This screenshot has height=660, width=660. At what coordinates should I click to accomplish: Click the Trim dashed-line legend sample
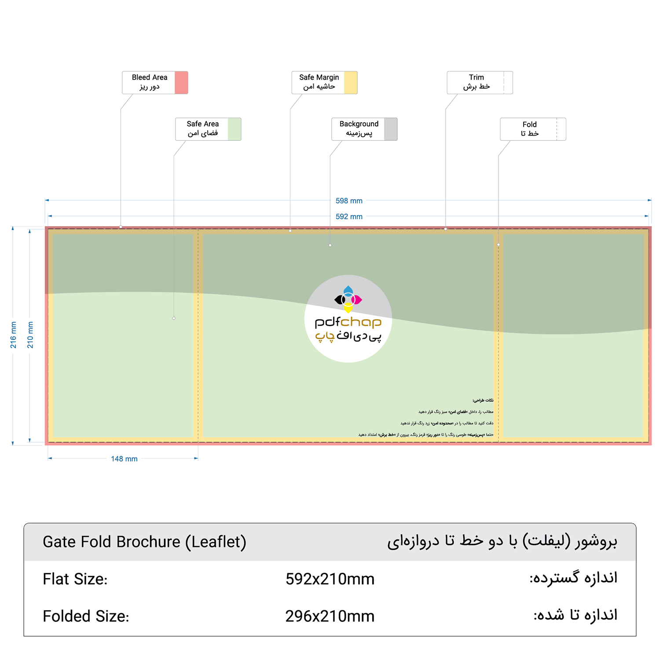point(506,83)
